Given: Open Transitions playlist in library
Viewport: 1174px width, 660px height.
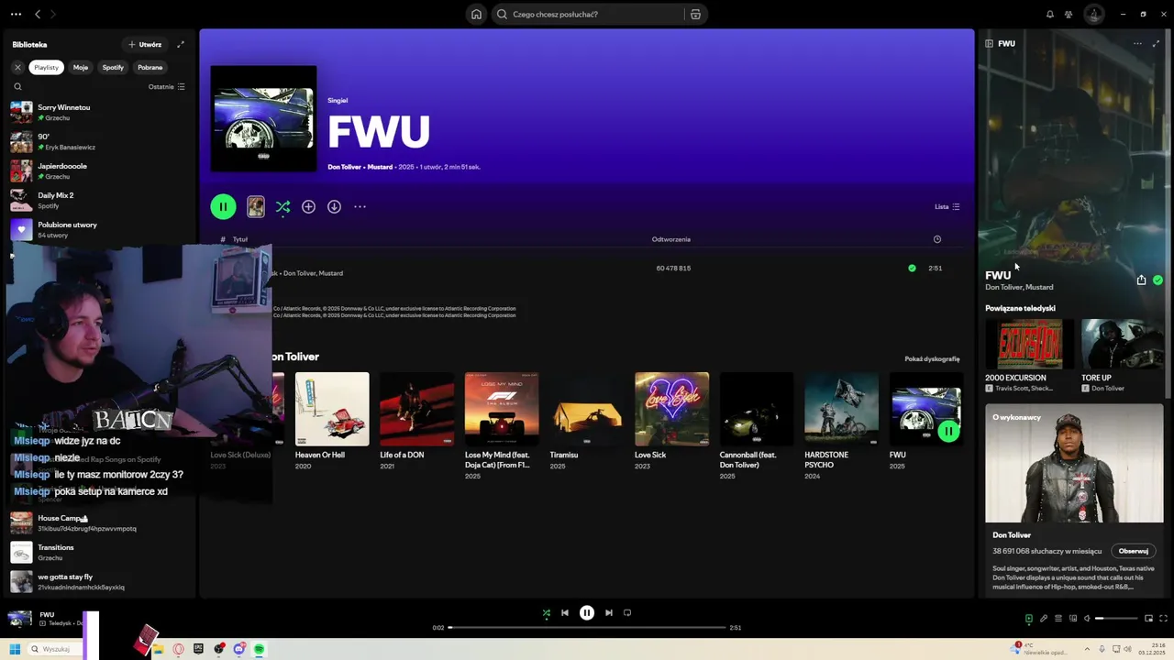Looking at the screenshot, I should pyautogui.click(x=97, y=552).
